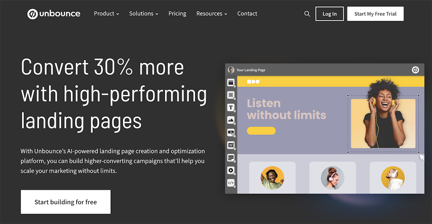Viewport: 432px width, 224px height.
Task: Click the man in white hoodie thumbnail
Action: [x=393, y=178]
